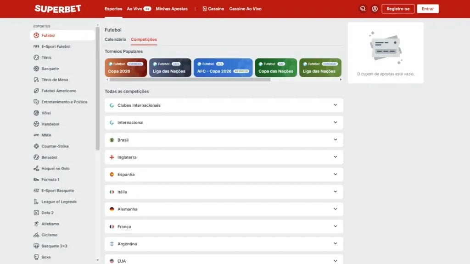The image size is (470, 264).
Task: Click the Entrar login button
Action: (428, 9)
